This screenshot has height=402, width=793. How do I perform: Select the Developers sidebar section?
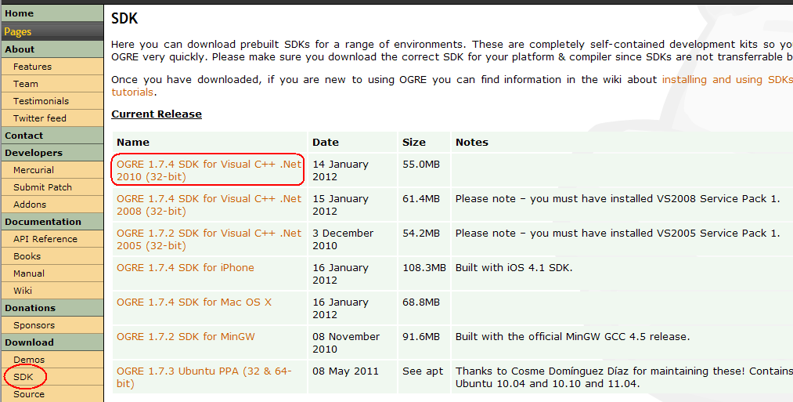(x=52, y=152)
